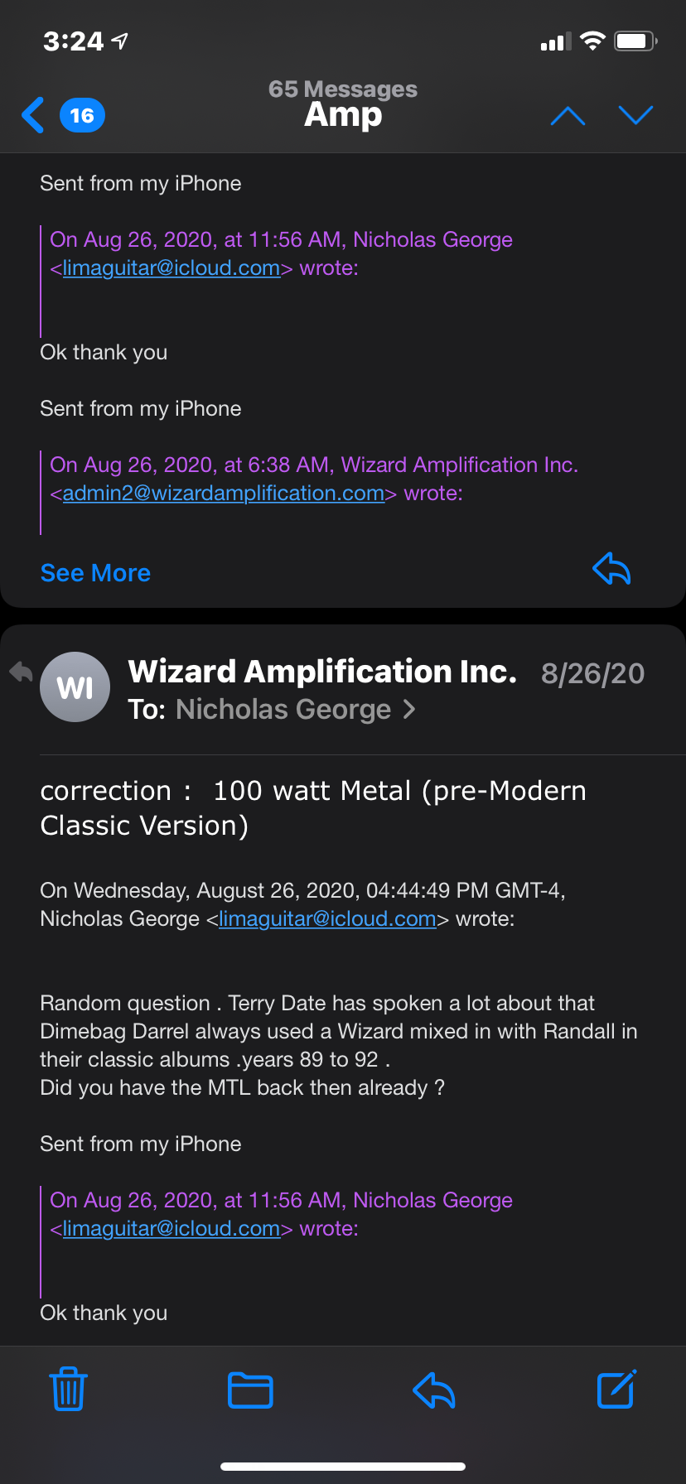Tap the home indicator bar
This screenshot has width=686, height=1484.
pyautogui.click(x=343, y=1467)
